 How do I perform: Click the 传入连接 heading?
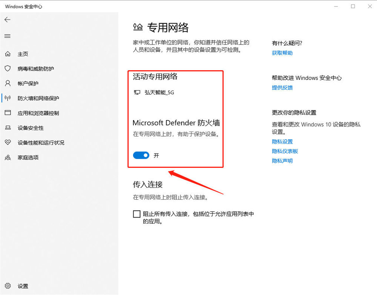click(x=148, y=184)
